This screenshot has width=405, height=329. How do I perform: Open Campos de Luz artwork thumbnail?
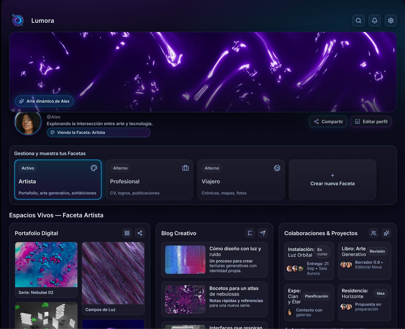(113, 273)
